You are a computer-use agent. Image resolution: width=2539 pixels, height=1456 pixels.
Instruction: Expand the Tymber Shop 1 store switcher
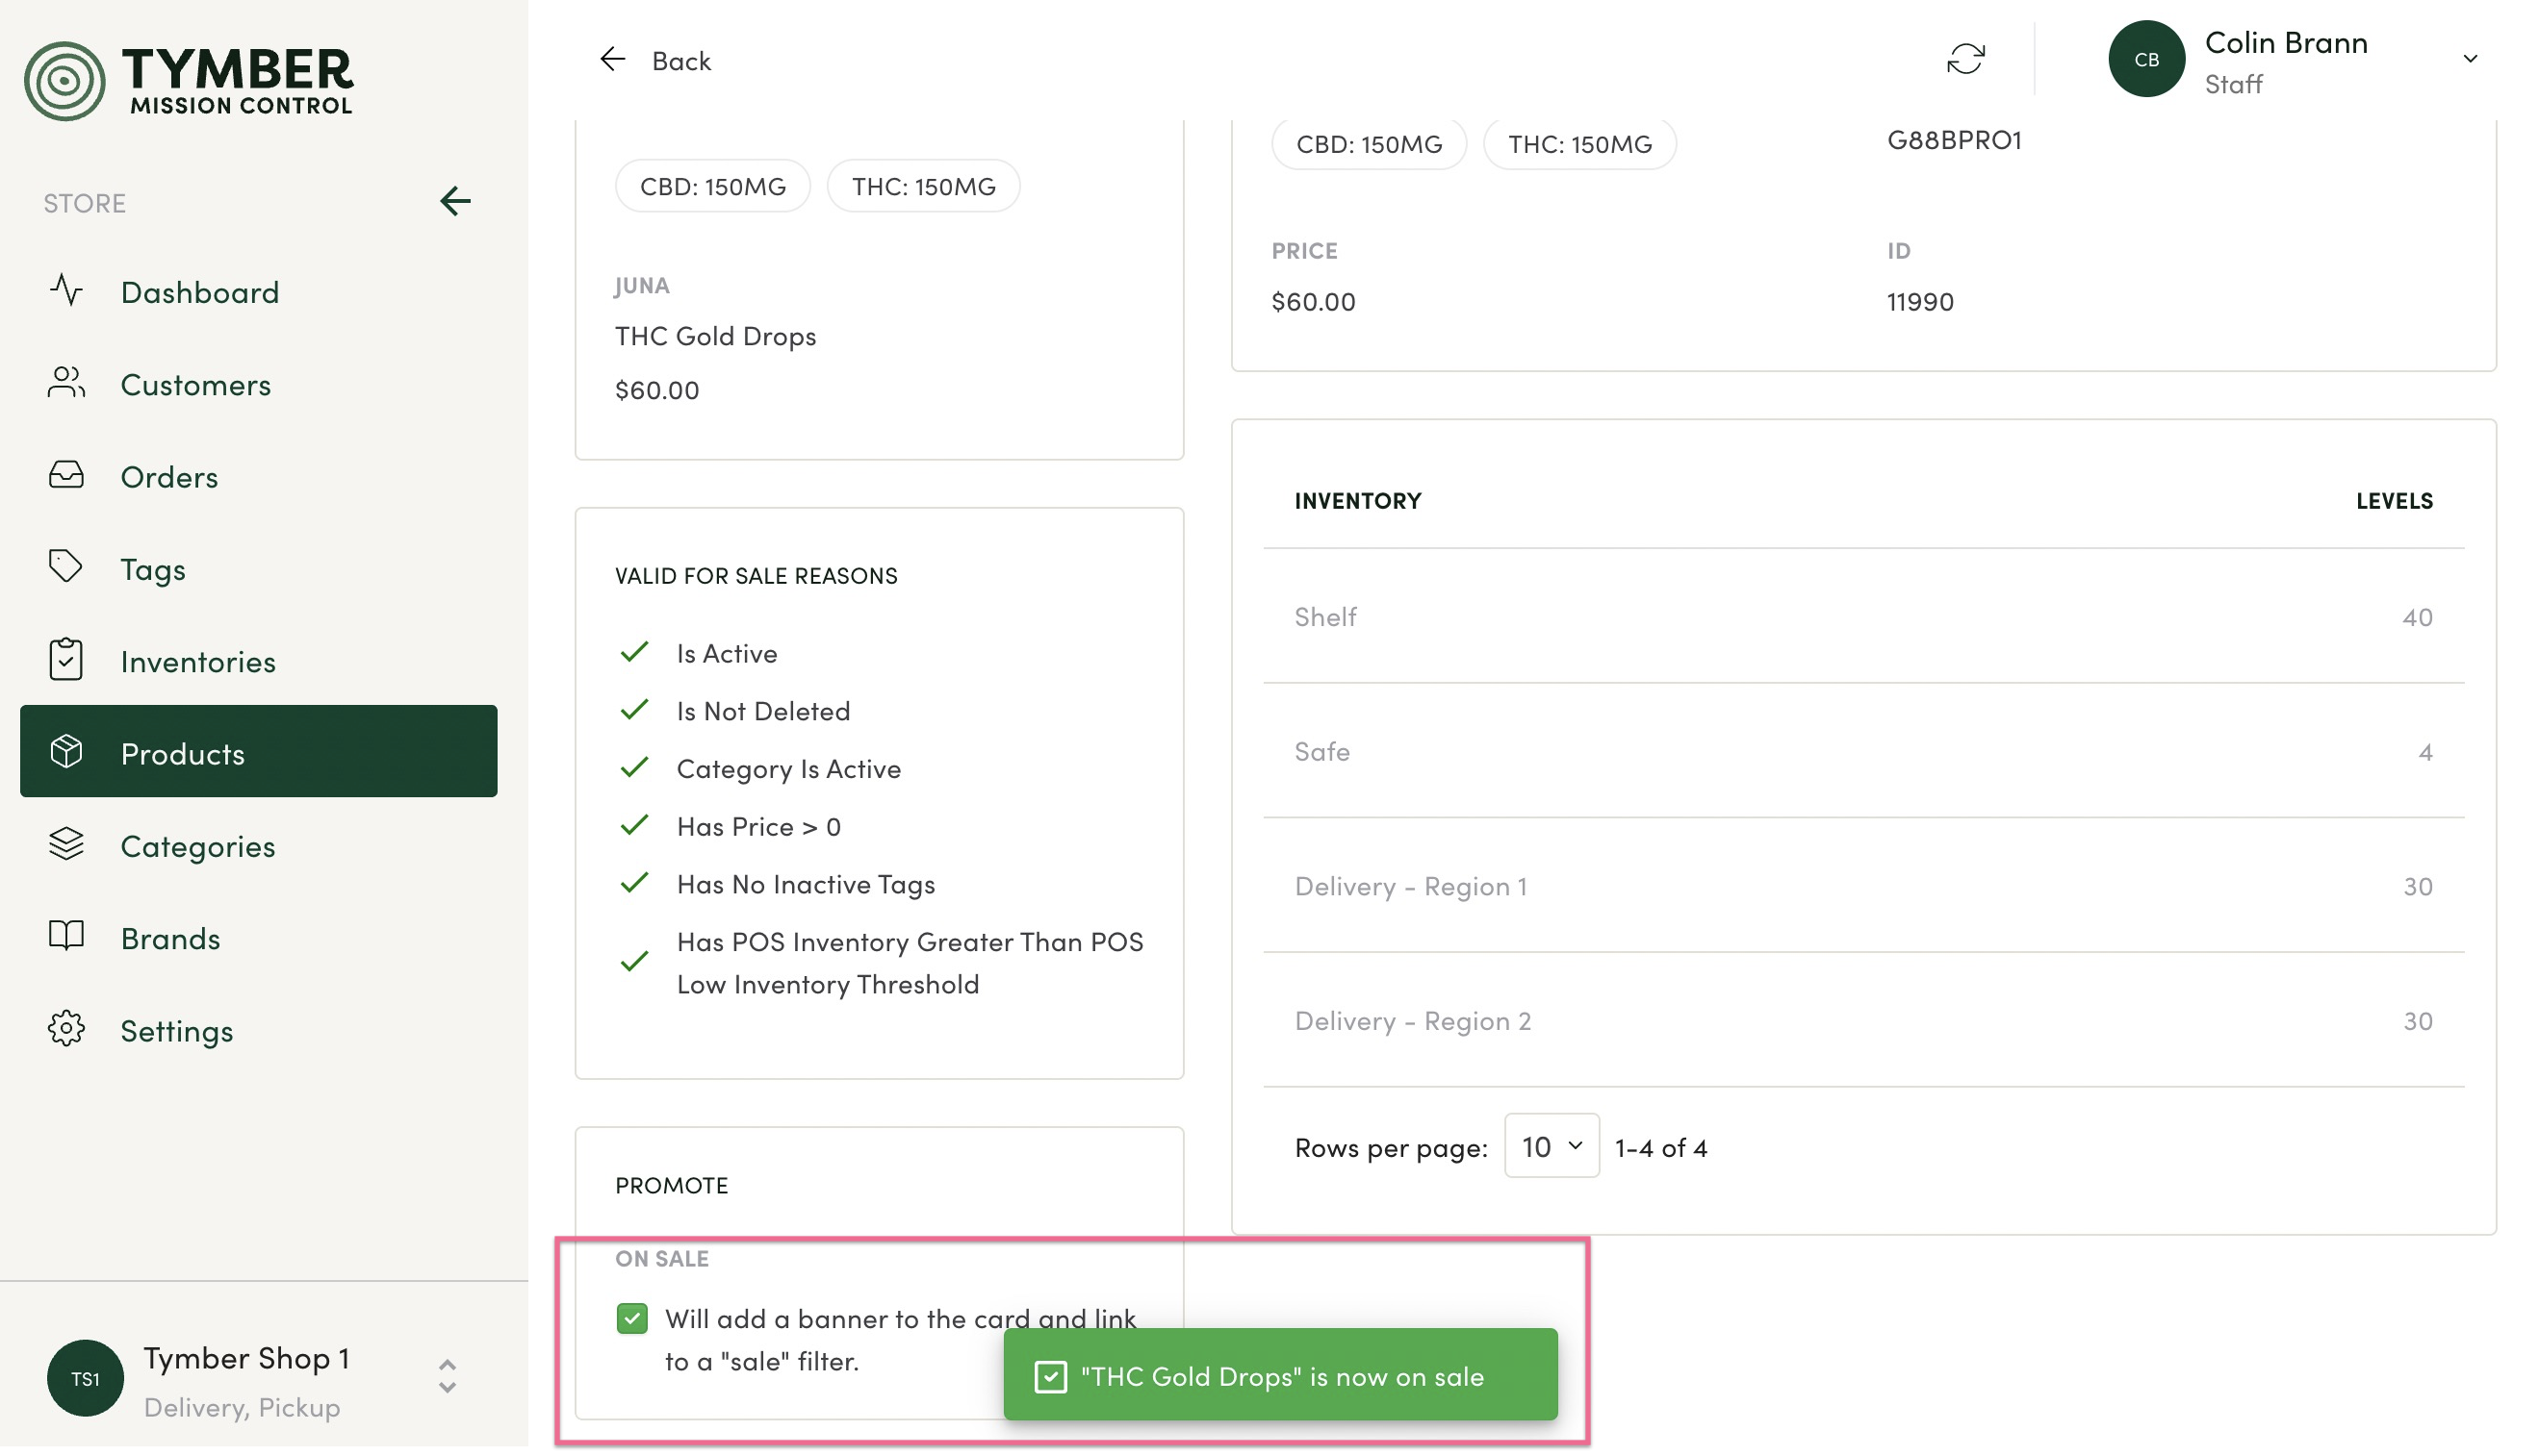(448, 1377)
